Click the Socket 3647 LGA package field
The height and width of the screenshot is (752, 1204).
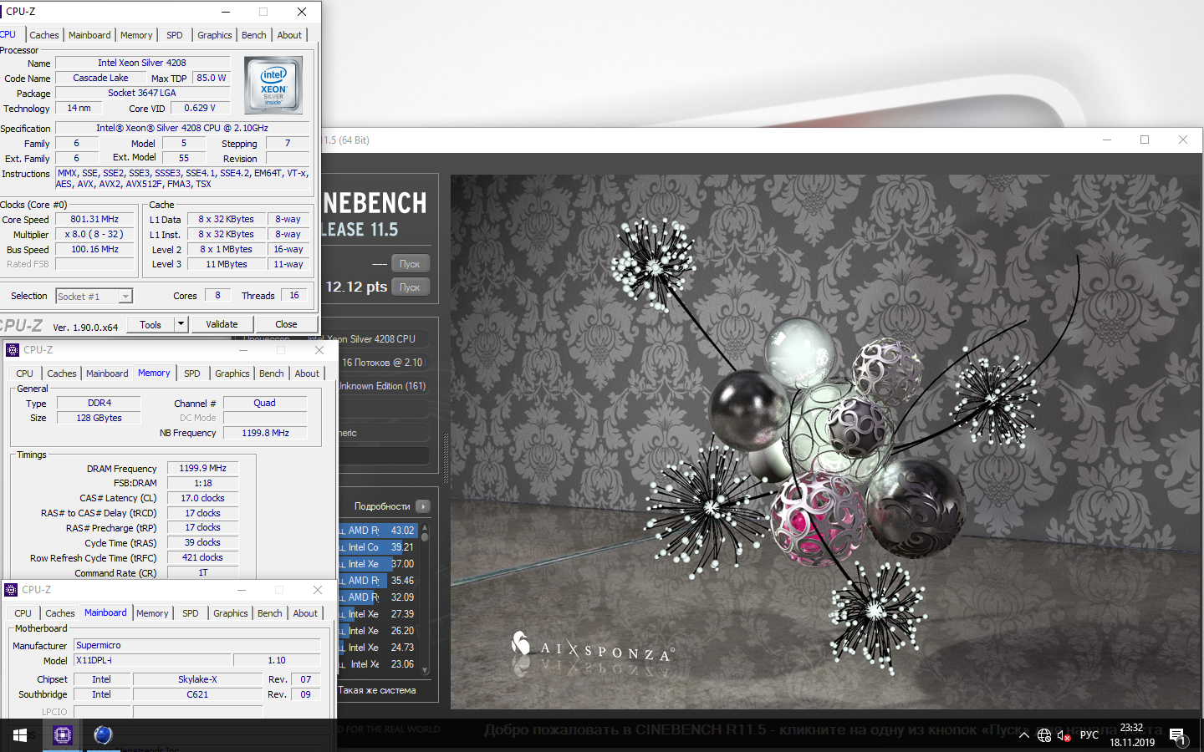(142, 93)
